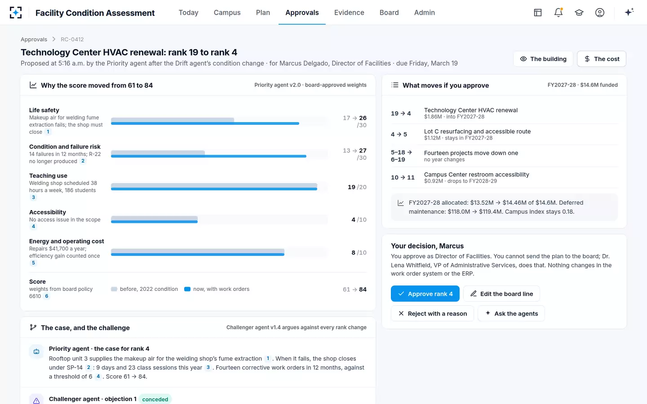Click 'Challenger agent v1.4 argues against every rank change'
This screenshot has width=647, height=404.
point(297,327)
